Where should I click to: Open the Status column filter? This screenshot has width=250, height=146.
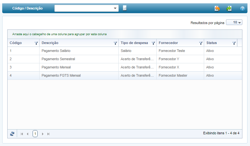[x=234, y=43]
